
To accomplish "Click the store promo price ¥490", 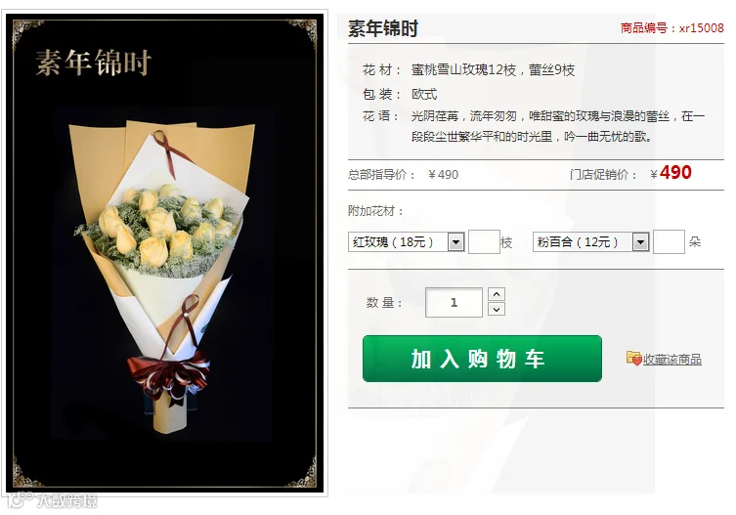I will pos(671,173).
